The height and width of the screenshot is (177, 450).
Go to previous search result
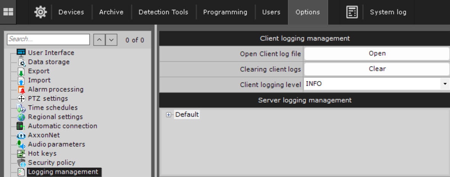[x=99, y=40]
